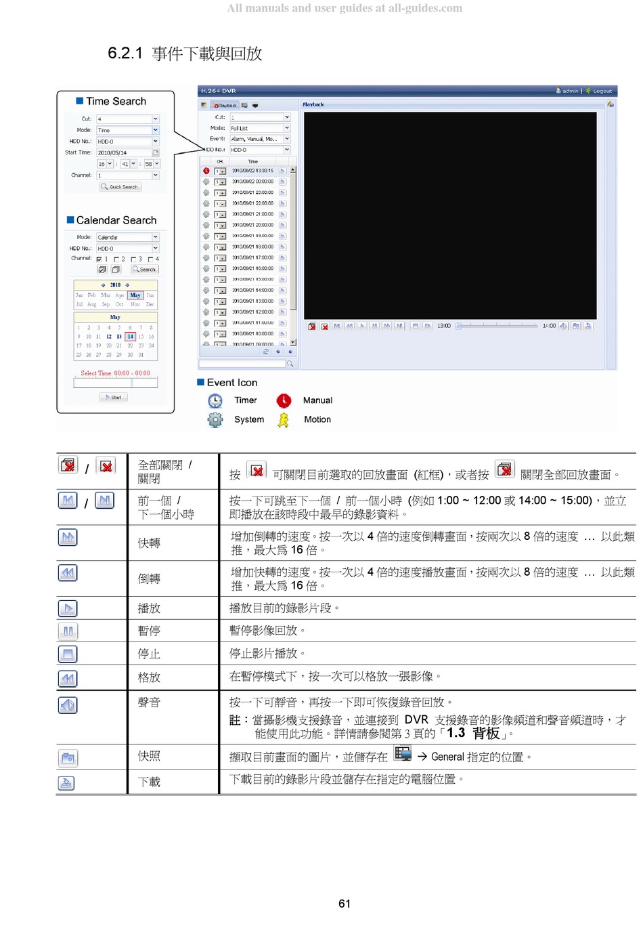Screen dimensions: 643x926
Task: Select Apr in the month picker
Action: coord(119,295)
